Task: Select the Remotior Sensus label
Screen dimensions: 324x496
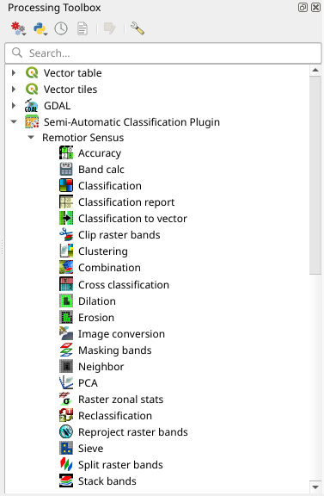Action: coord(83,138)
